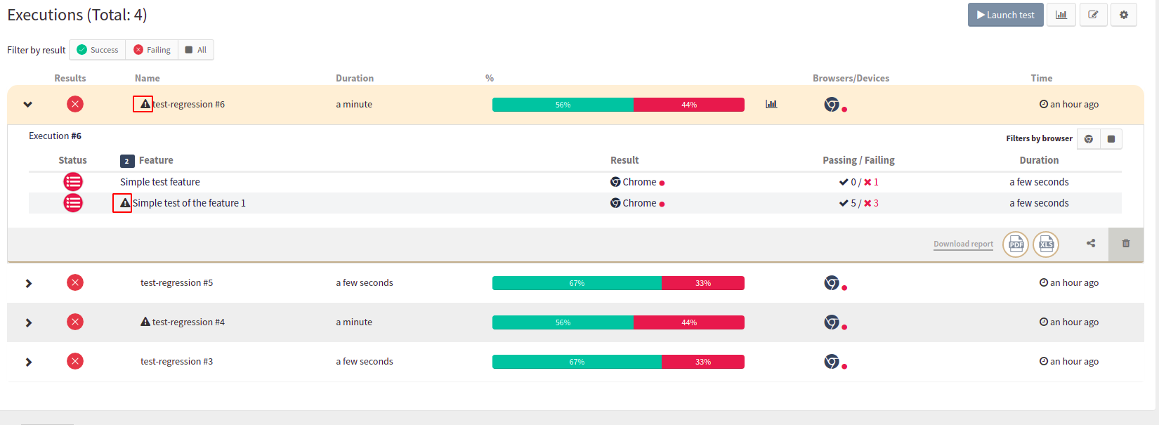
Task: Open settings gear in top toolbar
Action: 1124,15
